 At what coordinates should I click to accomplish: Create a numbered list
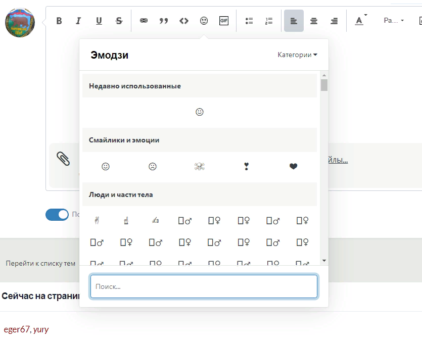[268, 21]
